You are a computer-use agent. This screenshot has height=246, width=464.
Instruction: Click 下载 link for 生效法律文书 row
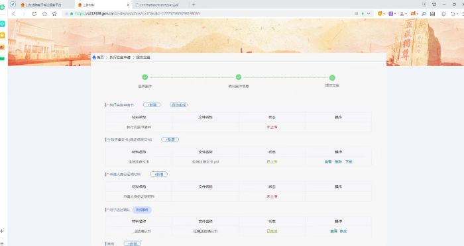point(349,162)
